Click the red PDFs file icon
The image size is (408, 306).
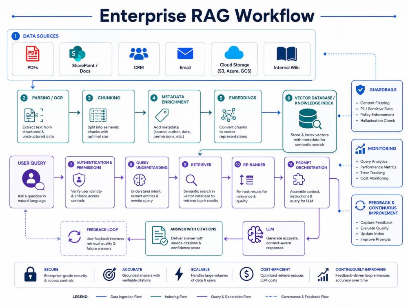coord(33,53)
